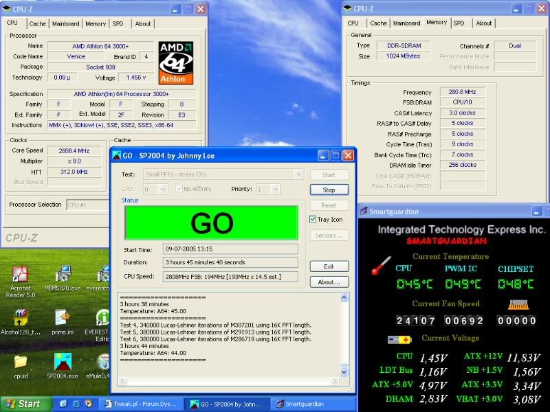Toggle the Tray Icon checkbox

[313, 219]
